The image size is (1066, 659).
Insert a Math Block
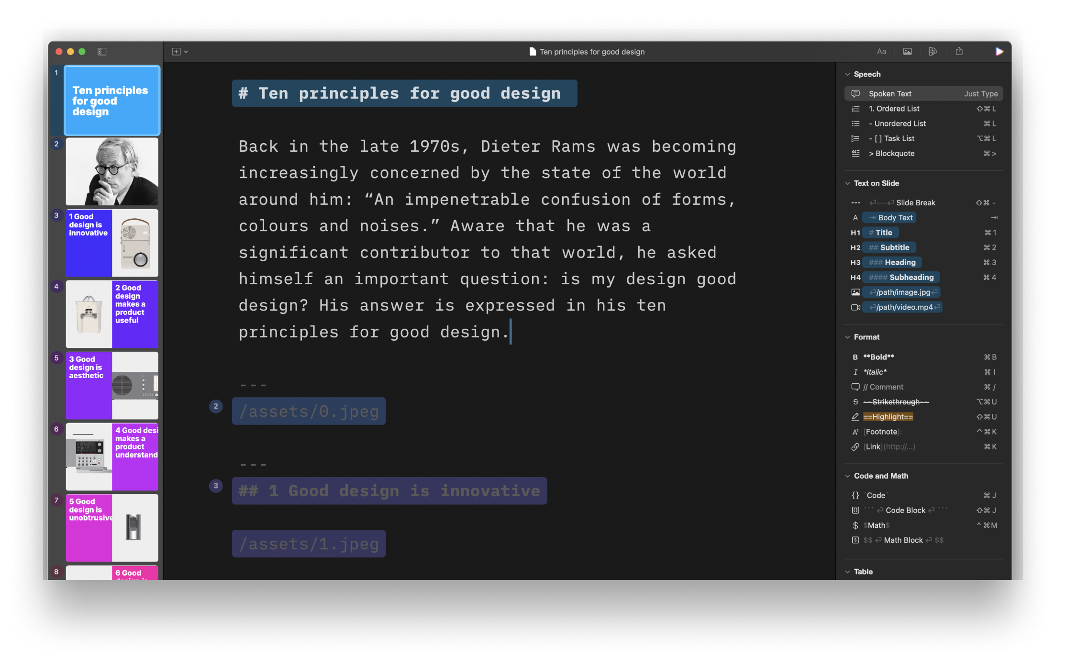tap(902, 540)
